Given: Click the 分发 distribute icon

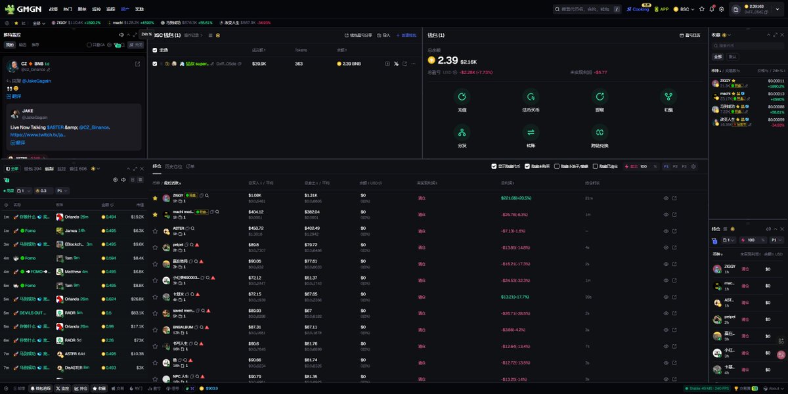Looking at the screenshot, I should (x=462, y=133).
